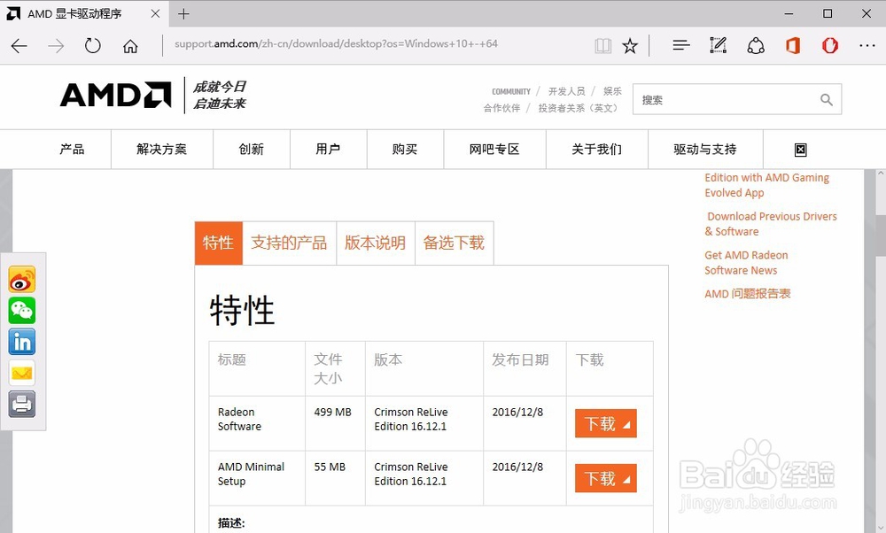Share the page on LinkedIn
The image size is (886, 533).
pyautogui.click(x=21, y=341)
